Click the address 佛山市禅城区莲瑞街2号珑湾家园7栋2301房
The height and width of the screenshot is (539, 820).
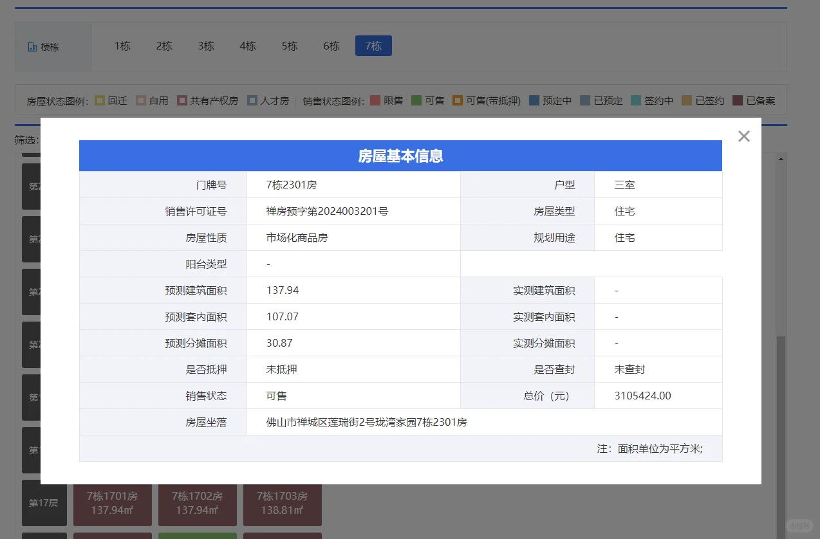[367, 422]
